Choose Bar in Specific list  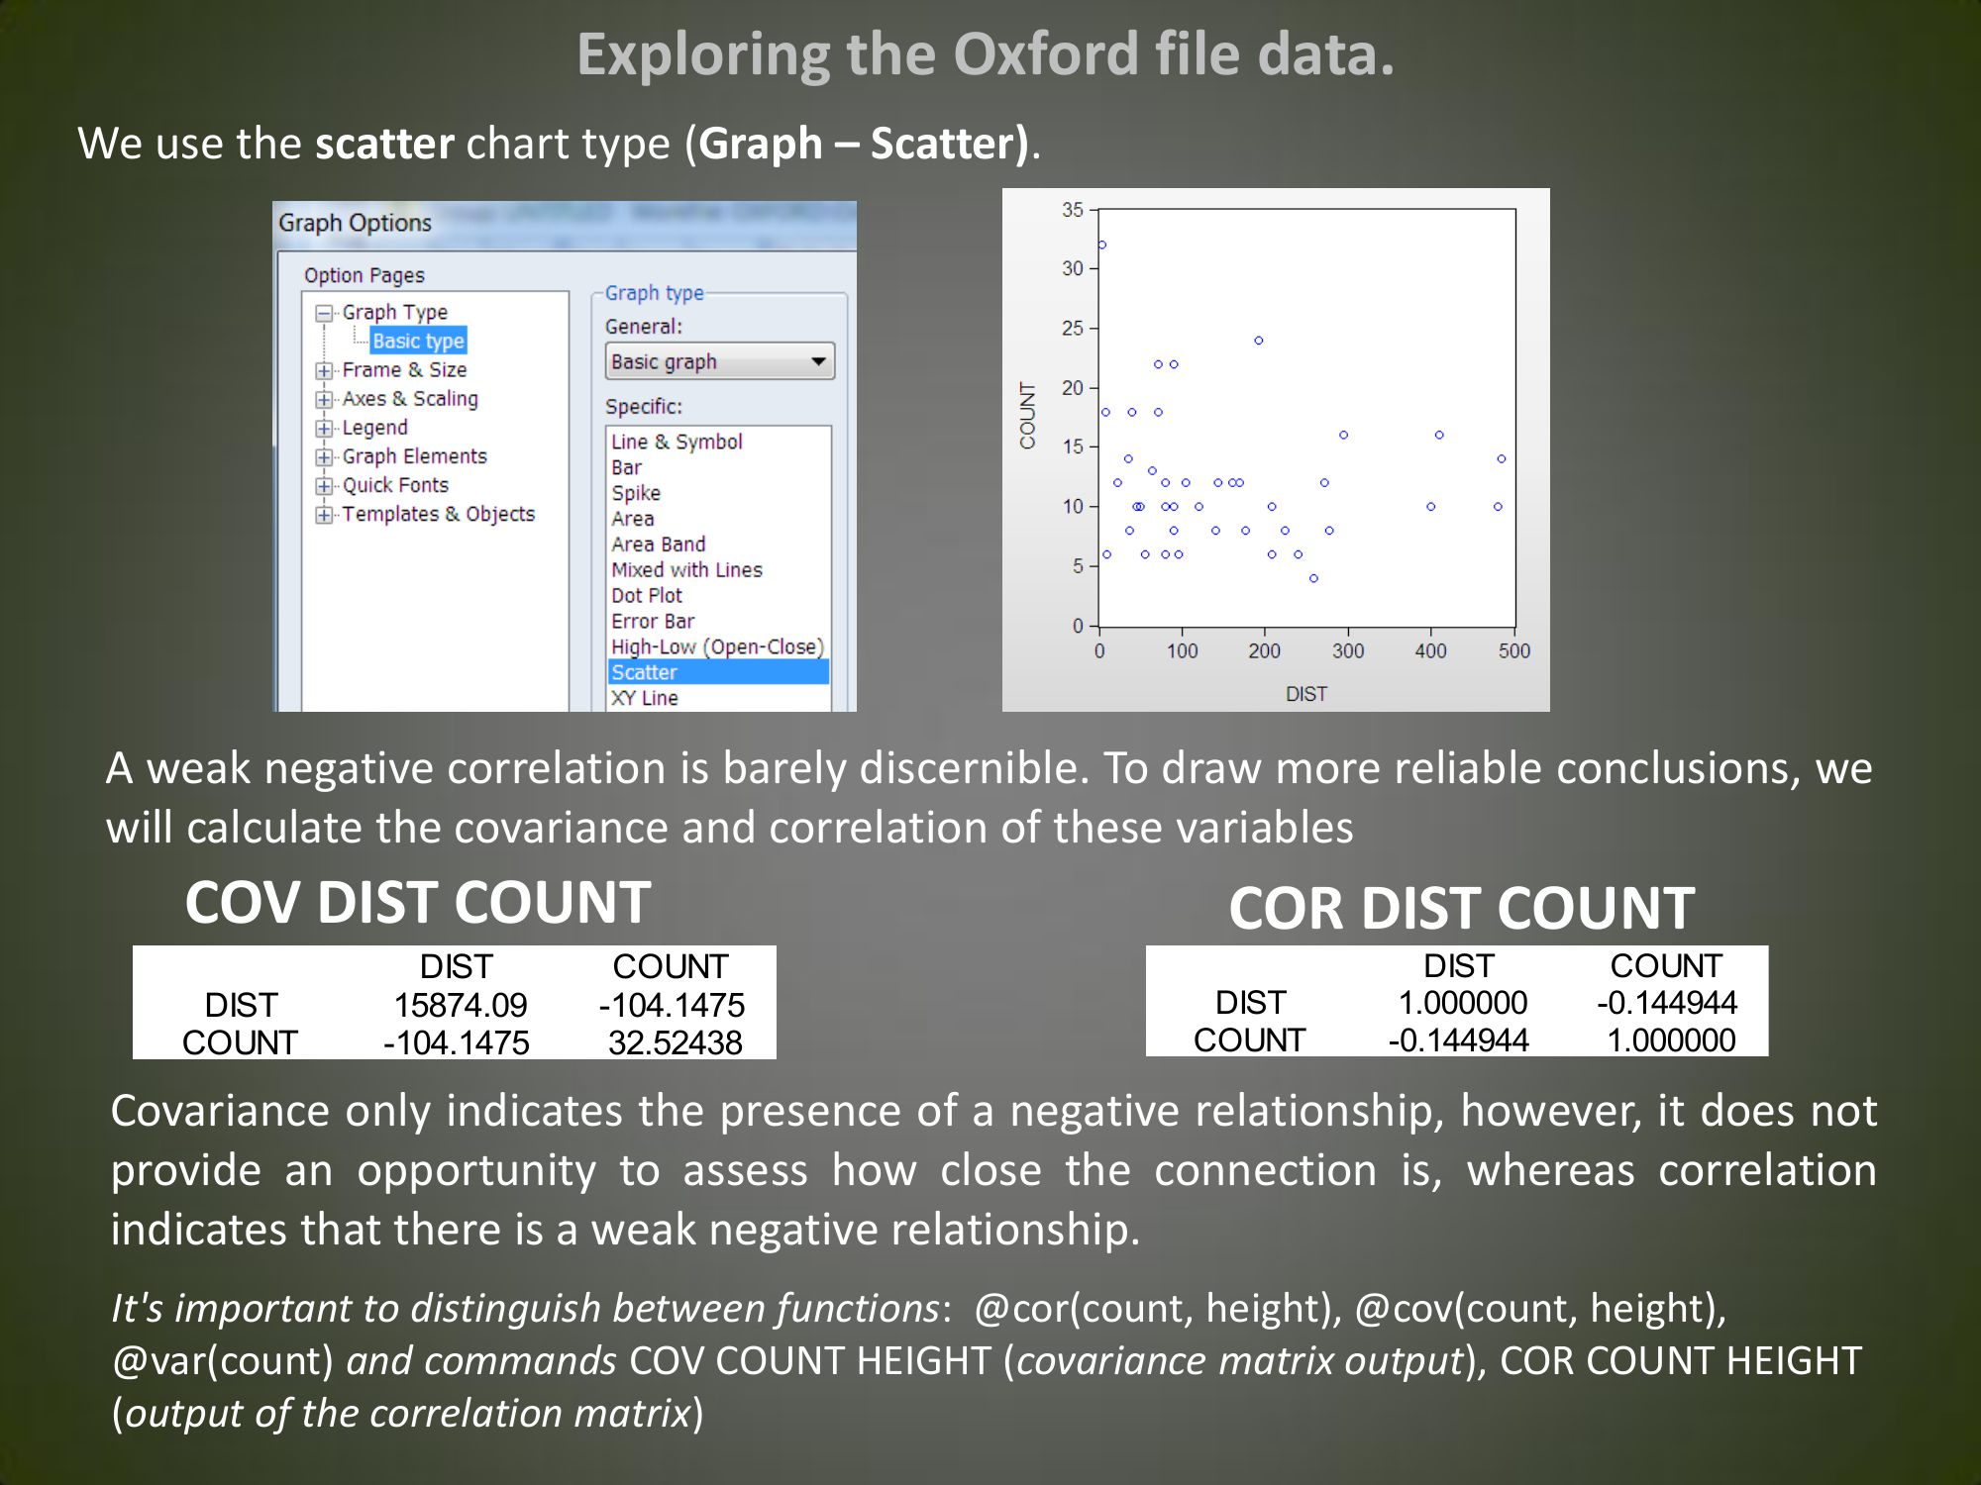click(626, 467)
